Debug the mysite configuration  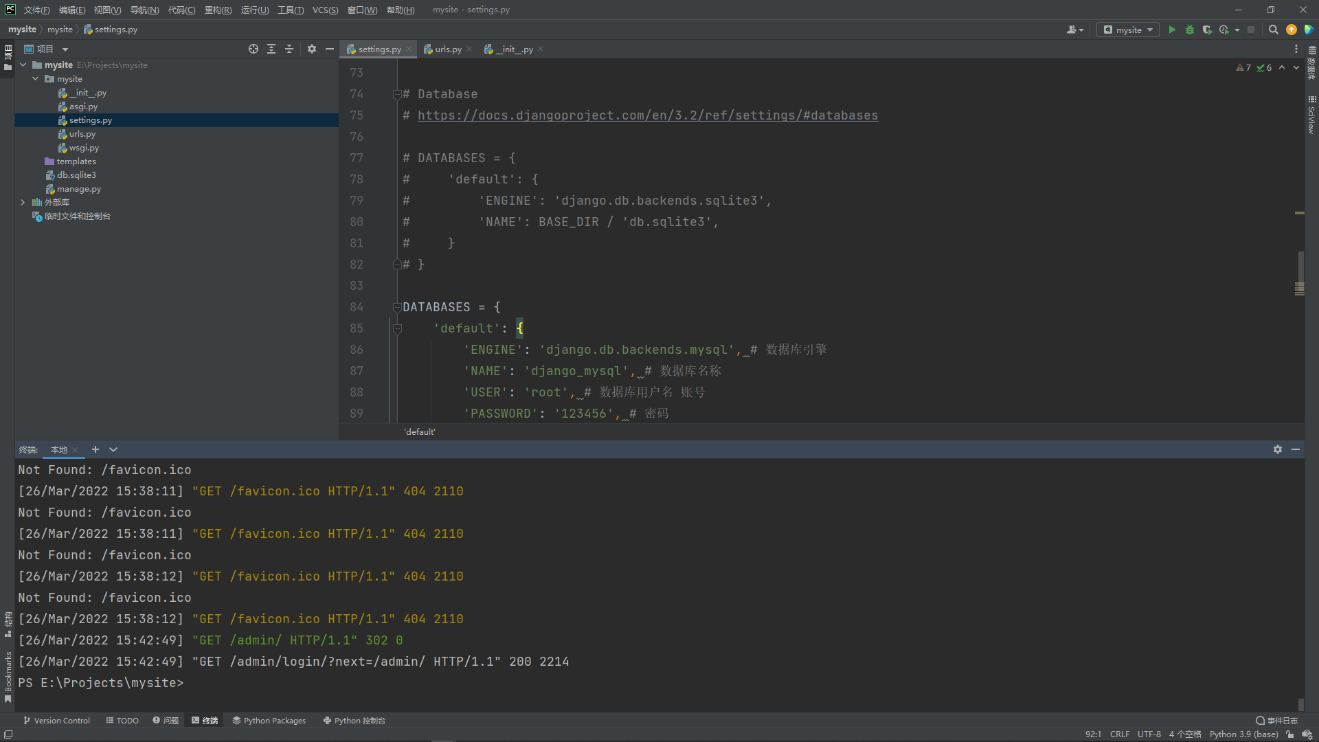pyautogui.click(x=1190, y=30)
